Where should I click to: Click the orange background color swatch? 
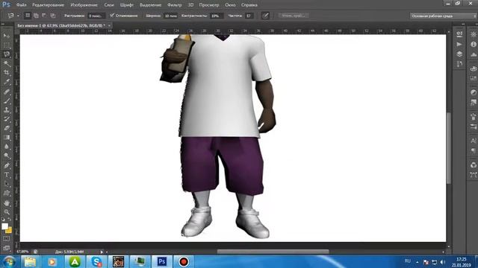pos(10,231)
